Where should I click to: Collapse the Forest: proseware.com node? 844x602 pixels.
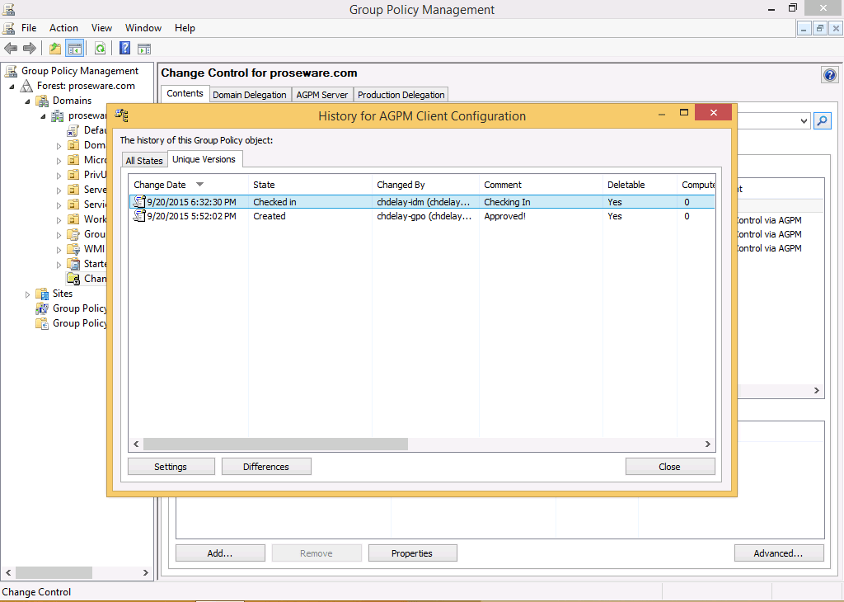pos(12,87)
